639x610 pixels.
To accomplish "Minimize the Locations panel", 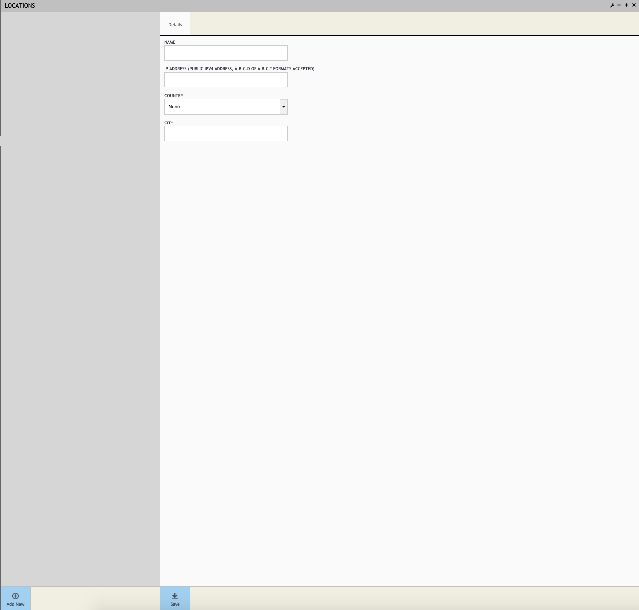I will coord(619,5).
